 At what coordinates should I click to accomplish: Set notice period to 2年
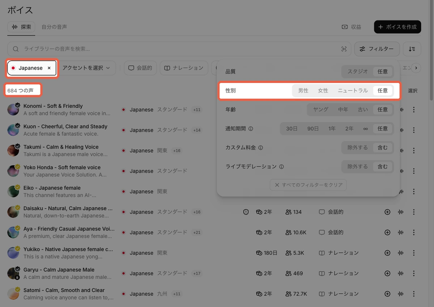pos(349,128)
